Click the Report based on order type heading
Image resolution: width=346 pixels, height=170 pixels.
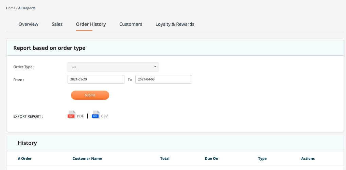click(49, 48)
